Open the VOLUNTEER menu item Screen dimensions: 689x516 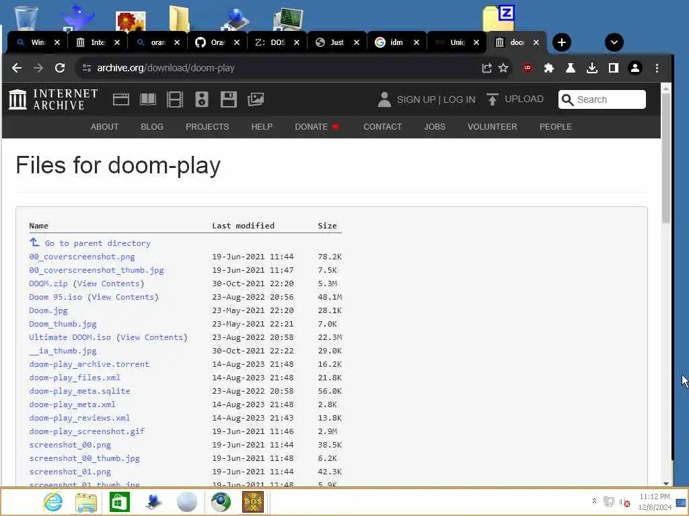pyautogui.click(x=492, y=127)
